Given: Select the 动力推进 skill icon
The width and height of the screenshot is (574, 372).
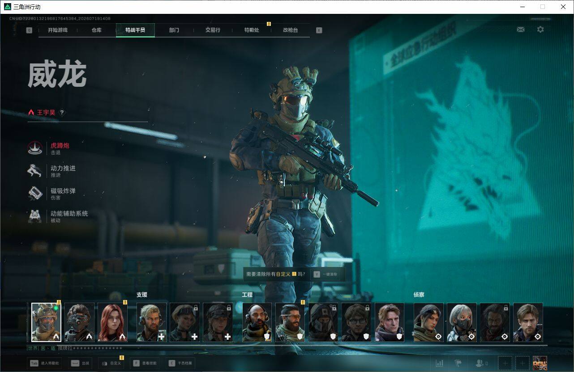Looking at the screenshot, I should point(35,171).
